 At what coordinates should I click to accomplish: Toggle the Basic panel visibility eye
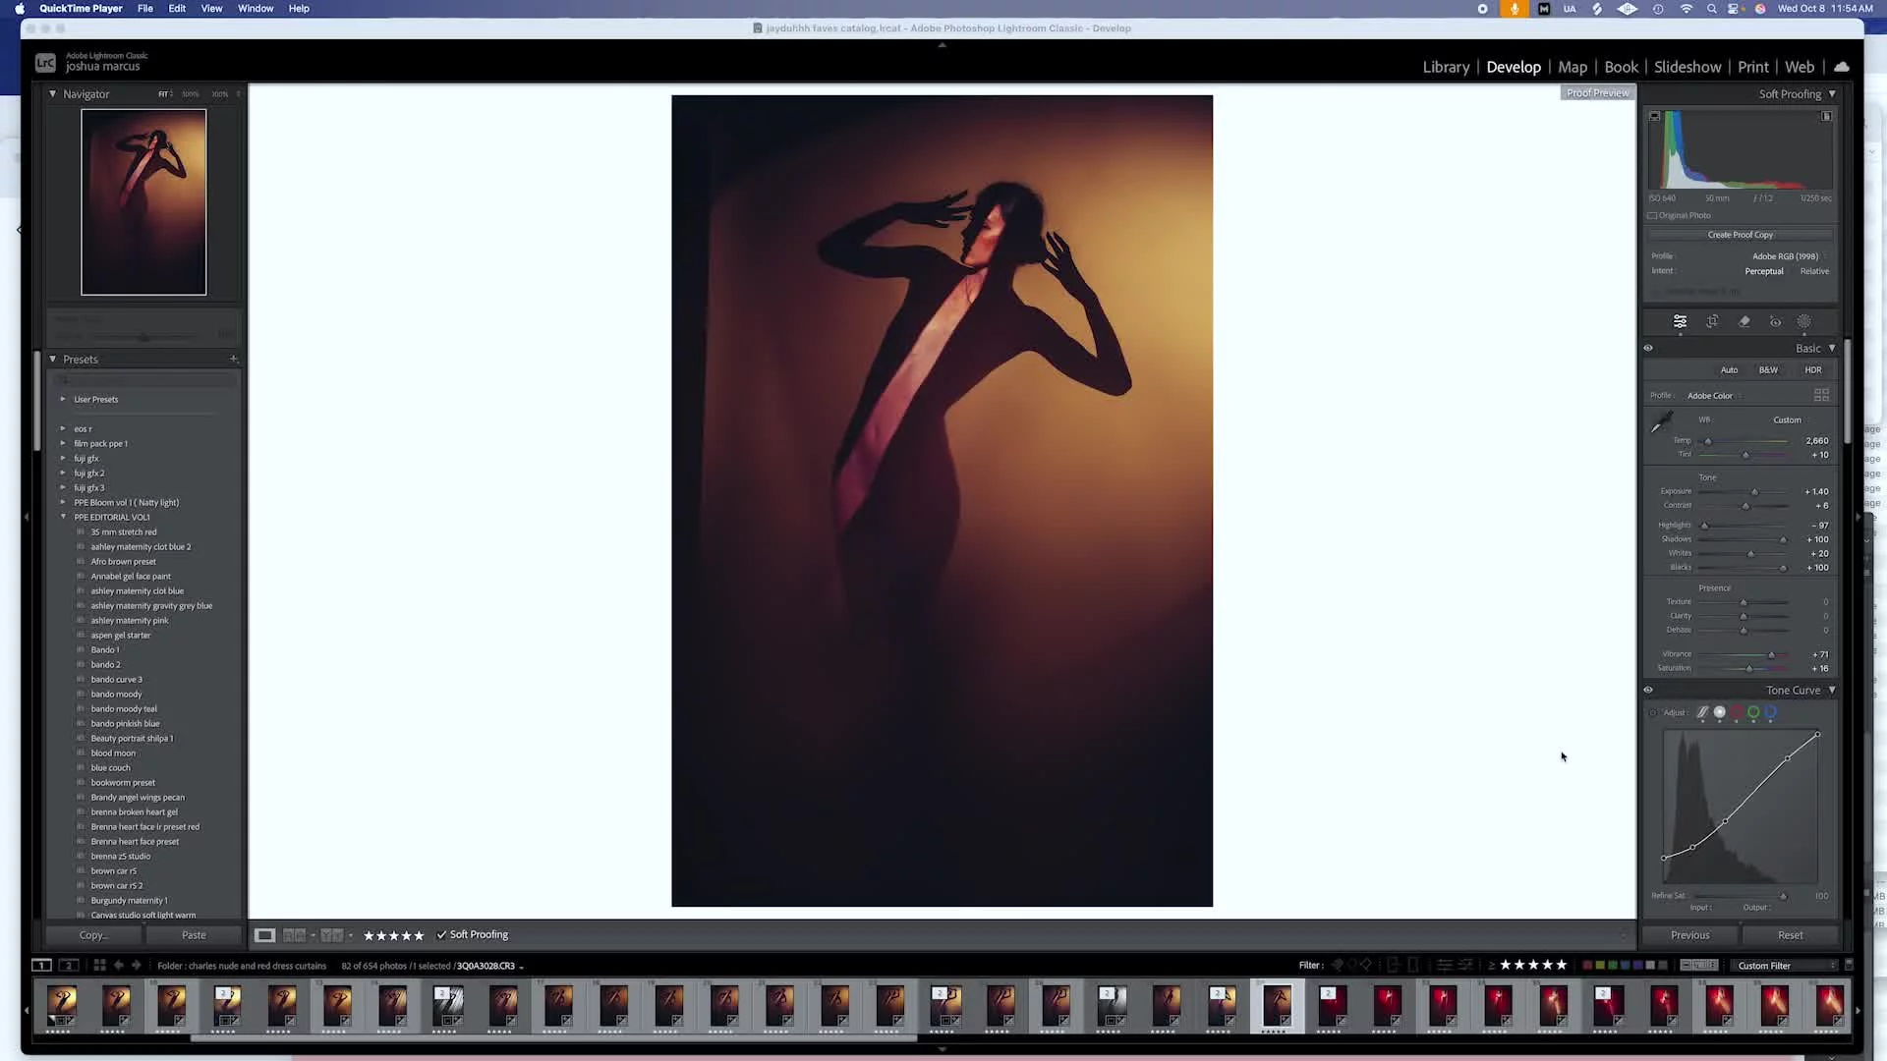(1648, 348)
